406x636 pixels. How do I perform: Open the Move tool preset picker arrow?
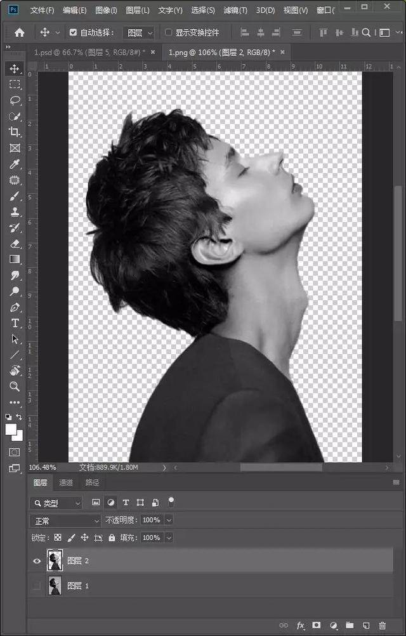58,33
